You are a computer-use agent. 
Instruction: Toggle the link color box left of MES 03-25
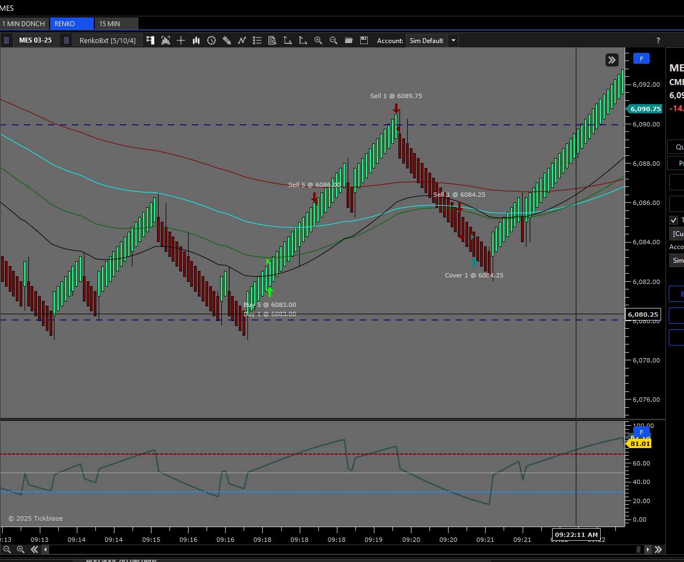(7, 40)
